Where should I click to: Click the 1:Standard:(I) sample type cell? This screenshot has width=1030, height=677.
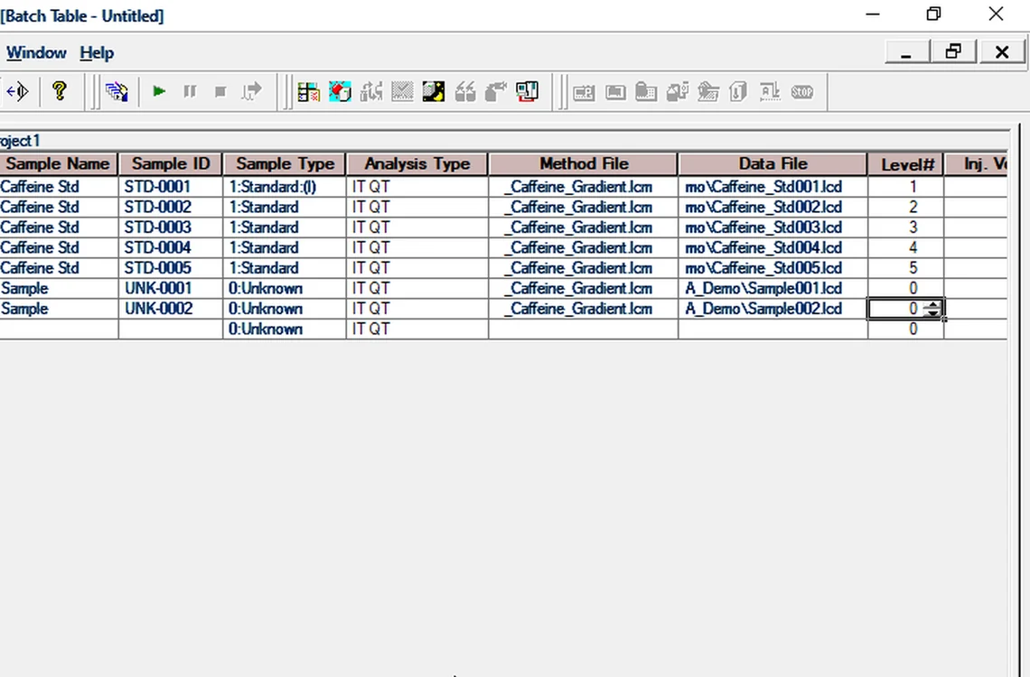(x=285, y=187)
